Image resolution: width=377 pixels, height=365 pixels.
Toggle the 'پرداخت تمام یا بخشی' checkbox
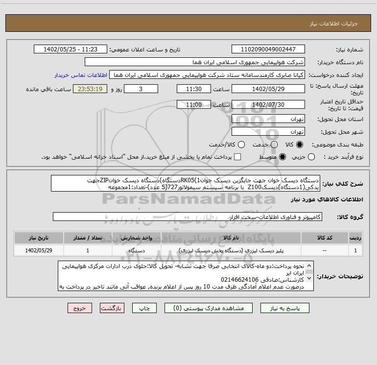pyautogui.click(x=237, y=157)
